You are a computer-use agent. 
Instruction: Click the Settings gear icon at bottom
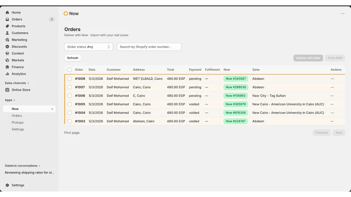pos(7,185)
